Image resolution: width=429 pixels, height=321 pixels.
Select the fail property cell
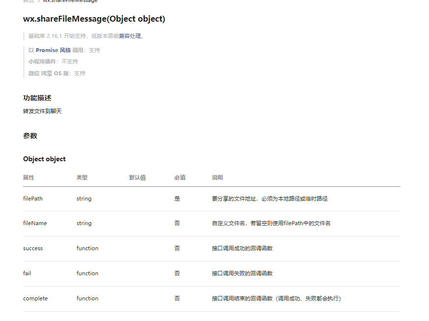[27, 273]
